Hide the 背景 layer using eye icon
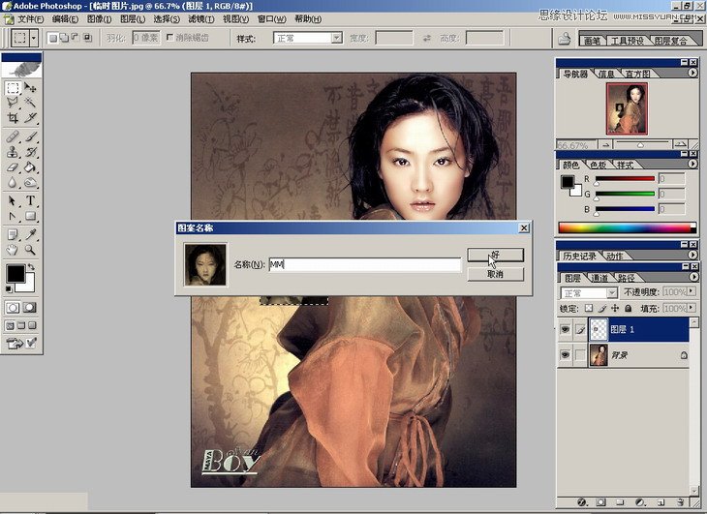The height and width of the screenshot is (514, 707). point(565,355)
